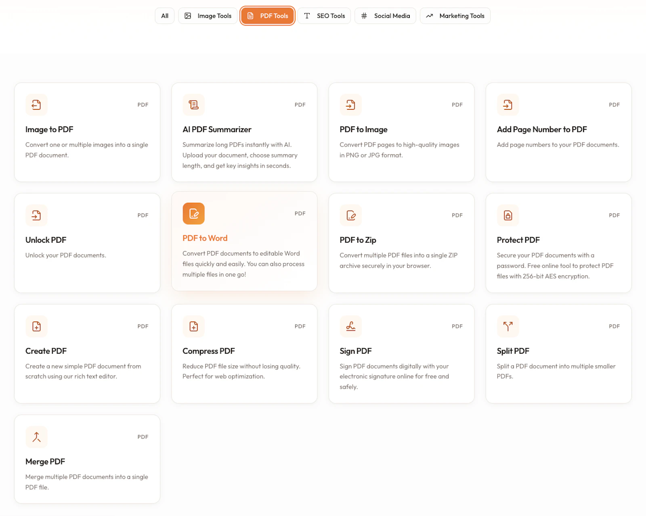Viewport: 646px width, 516px height.
Task: Open Add Page Number to PDF title
Action: tap(542, 129)
